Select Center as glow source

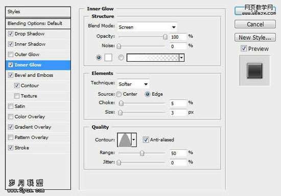119,94
